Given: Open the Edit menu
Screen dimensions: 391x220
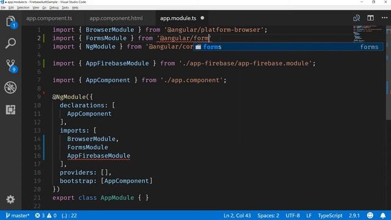Looking at the screenshot, I should (11, 7).
